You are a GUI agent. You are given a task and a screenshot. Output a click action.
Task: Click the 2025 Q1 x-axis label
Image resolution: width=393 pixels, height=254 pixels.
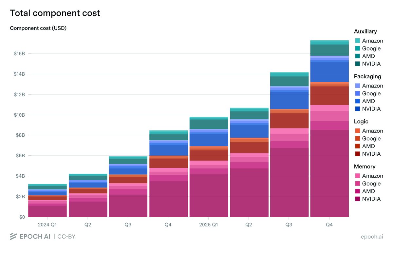209,225
